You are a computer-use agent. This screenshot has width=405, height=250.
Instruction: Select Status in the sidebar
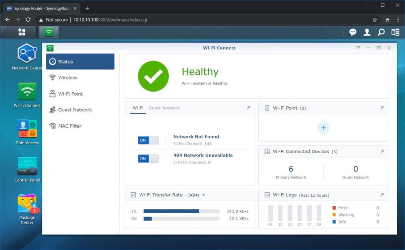coord(80,61)
